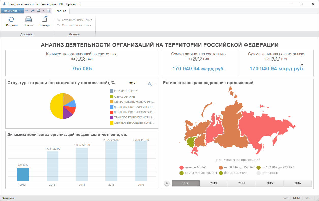Click the NUM indicator in status bar
The height and width of the screenshot is (201, 319).
pyautogui.click(x=296, y=198)
